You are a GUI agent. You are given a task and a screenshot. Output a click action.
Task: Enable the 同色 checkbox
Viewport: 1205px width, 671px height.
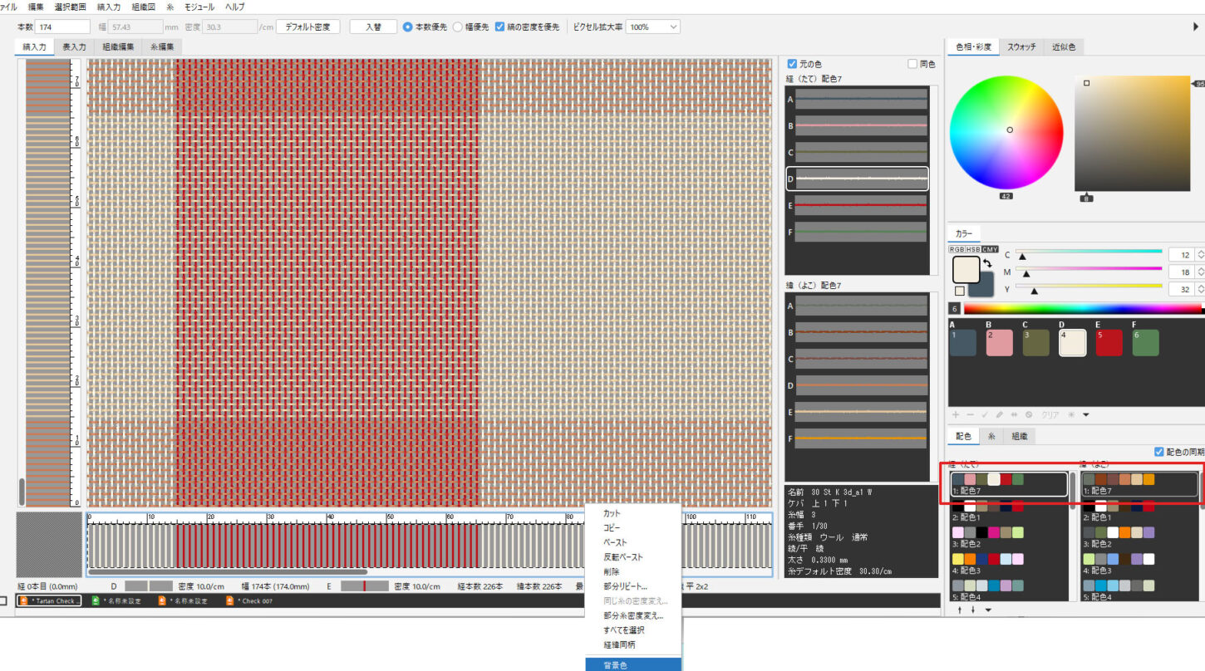[912, 64]
